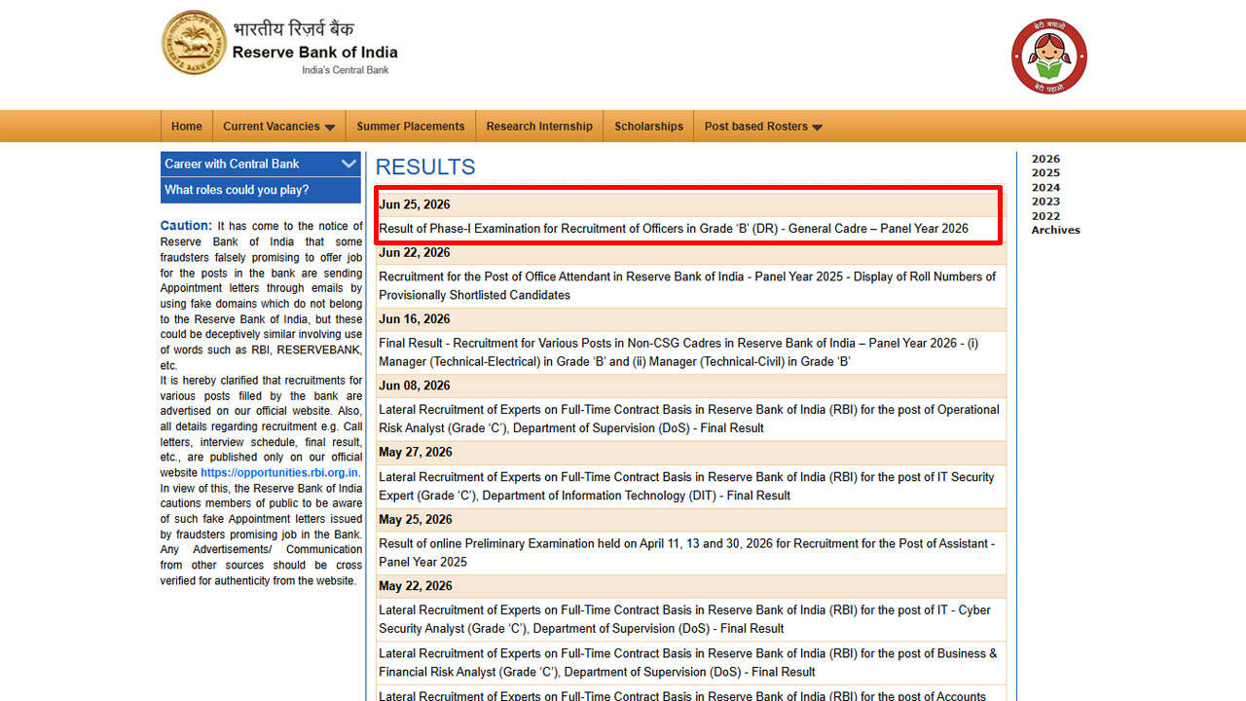1246x701 pixels.
Task: Open 'What roles could you play?' section
Action: tap(261, 190)
